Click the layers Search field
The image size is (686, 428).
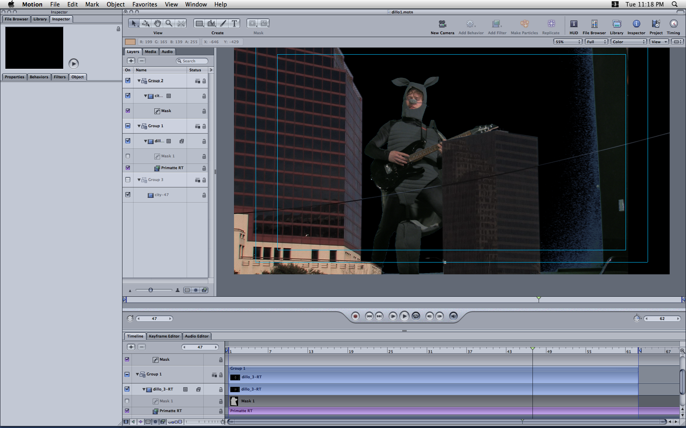[x=192, y=61]
